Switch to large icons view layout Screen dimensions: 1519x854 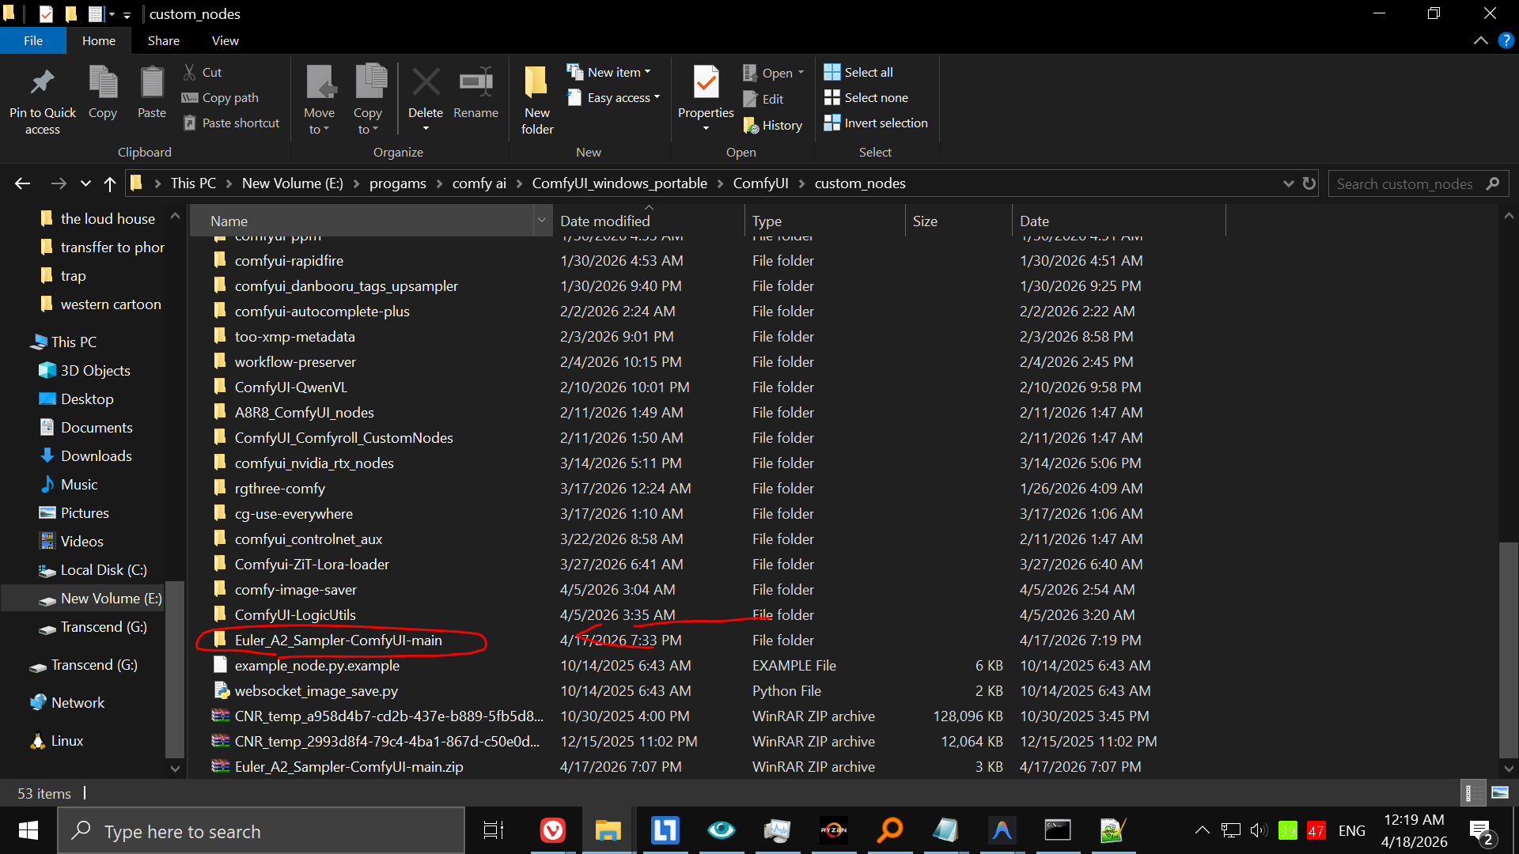tap(1499, 792)
